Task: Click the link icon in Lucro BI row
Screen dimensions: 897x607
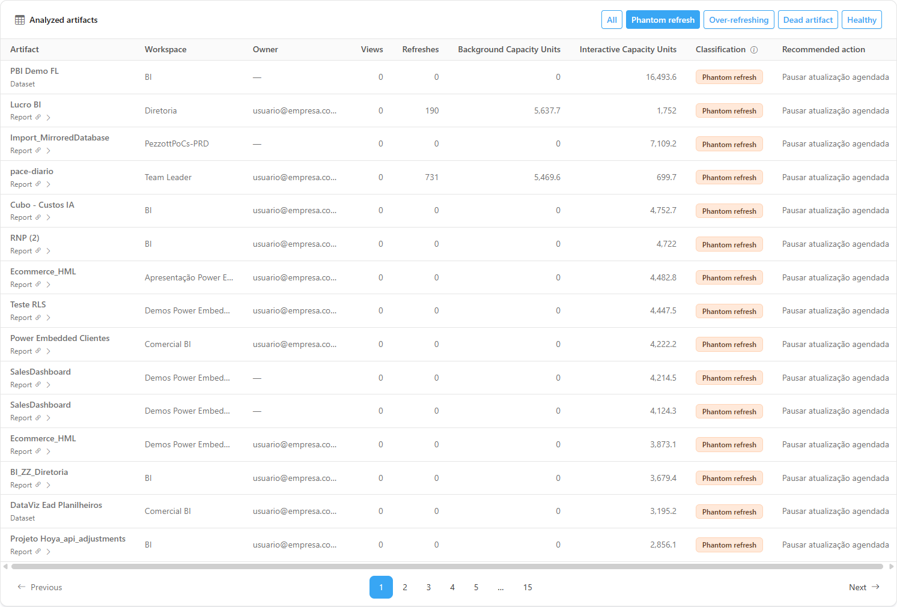Action: tap(38, 117)
